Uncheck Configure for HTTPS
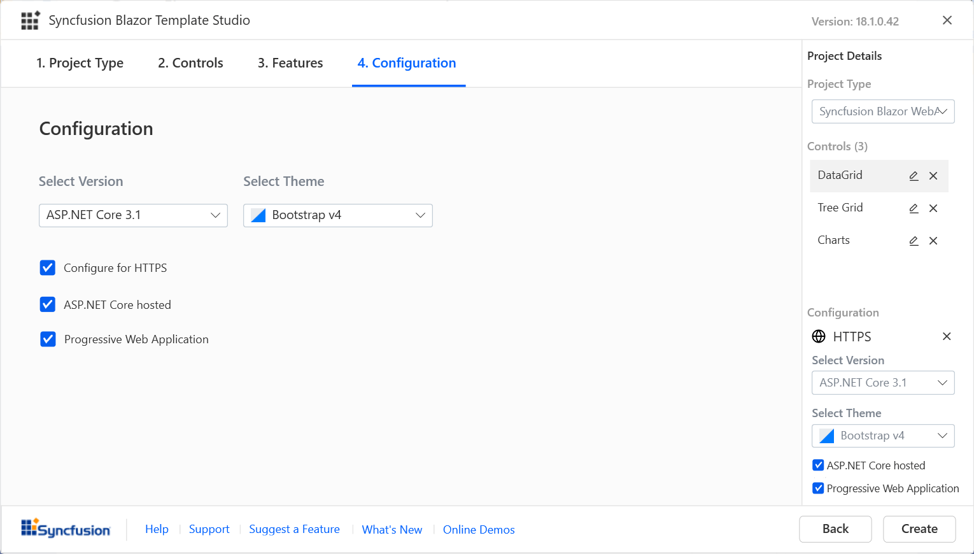This screenshot has width=974, height=554. tap(48, 267)
